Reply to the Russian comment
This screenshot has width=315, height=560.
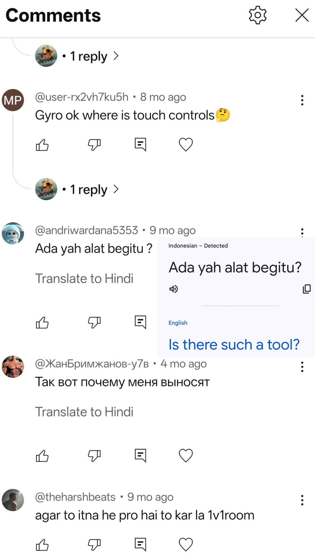[140, 456]
